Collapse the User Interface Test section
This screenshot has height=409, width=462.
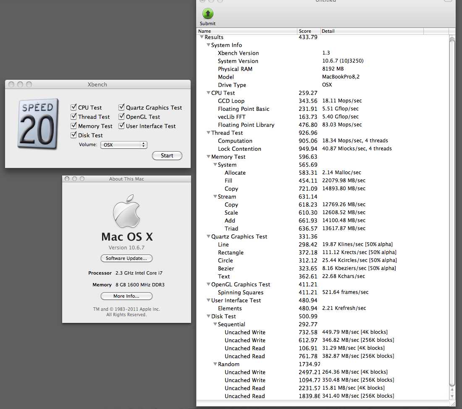tap(209, 300)
